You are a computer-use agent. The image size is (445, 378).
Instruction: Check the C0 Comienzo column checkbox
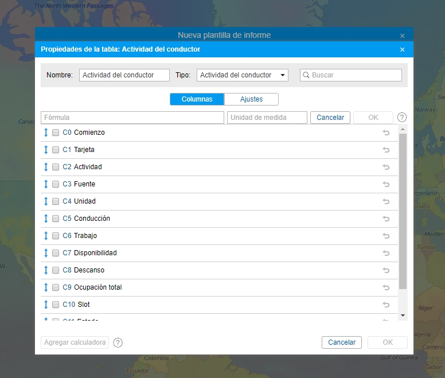[56, 133]
